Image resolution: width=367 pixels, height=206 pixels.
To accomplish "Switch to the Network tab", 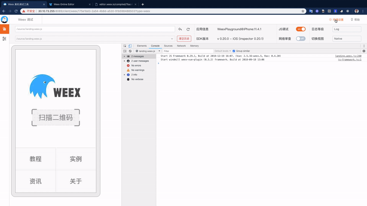I will point(181,46).
